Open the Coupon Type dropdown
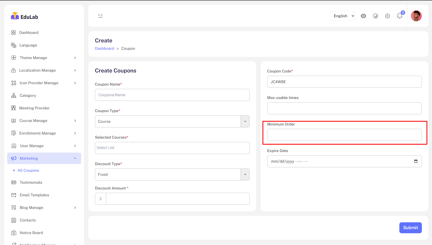The height and width of the screenshot is (245, 432). pyautogui.click(x=172, y=121)
